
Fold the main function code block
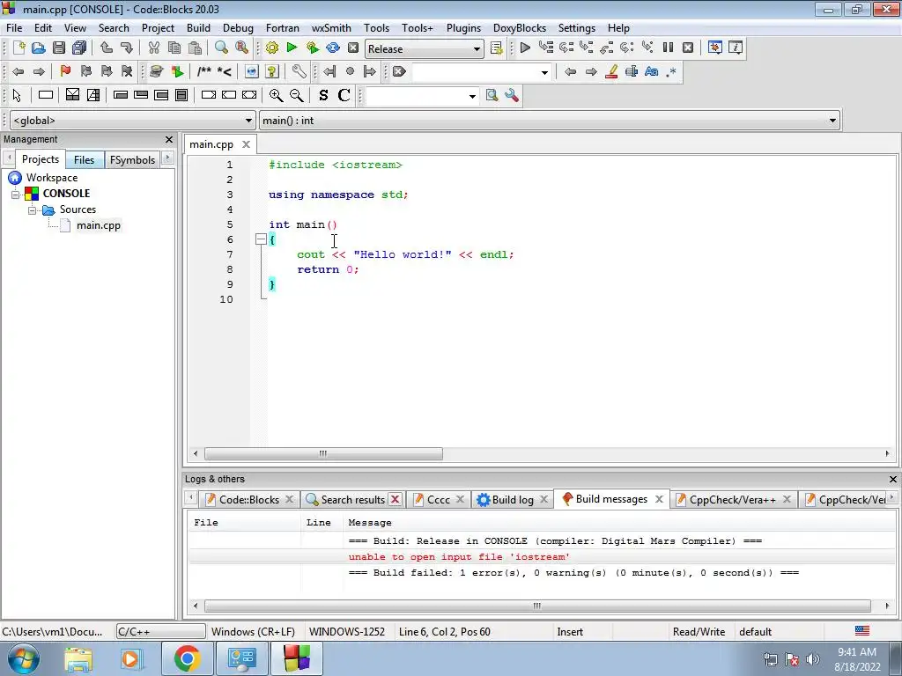261,239
